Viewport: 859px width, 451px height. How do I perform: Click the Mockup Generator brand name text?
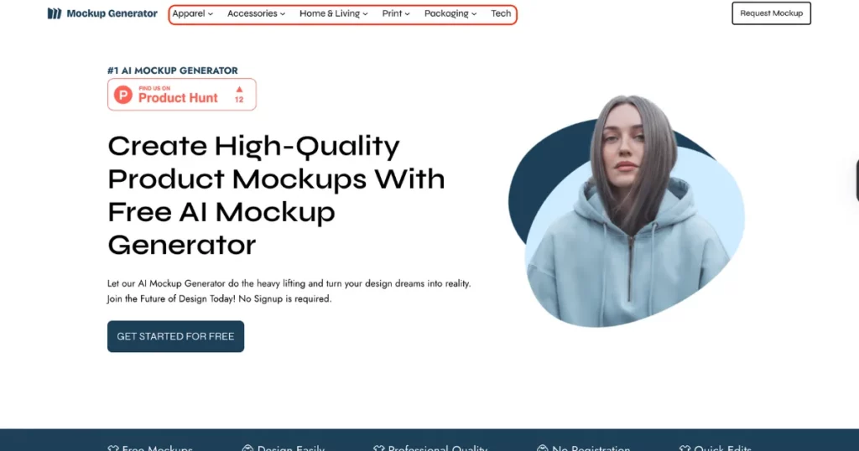[112, 13]
